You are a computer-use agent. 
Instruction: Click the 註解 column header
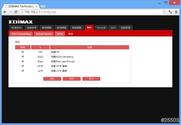pyautogui.click(x=90, y=47)
